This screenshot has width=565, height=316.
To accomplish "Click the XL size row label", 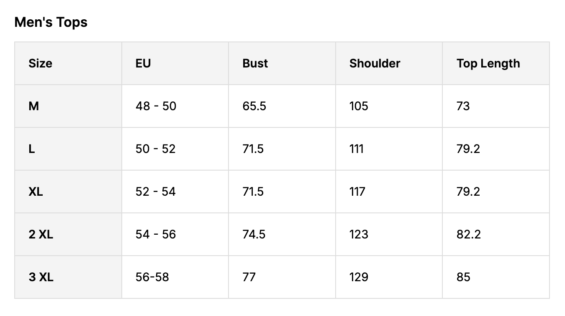I will point(36,192).
